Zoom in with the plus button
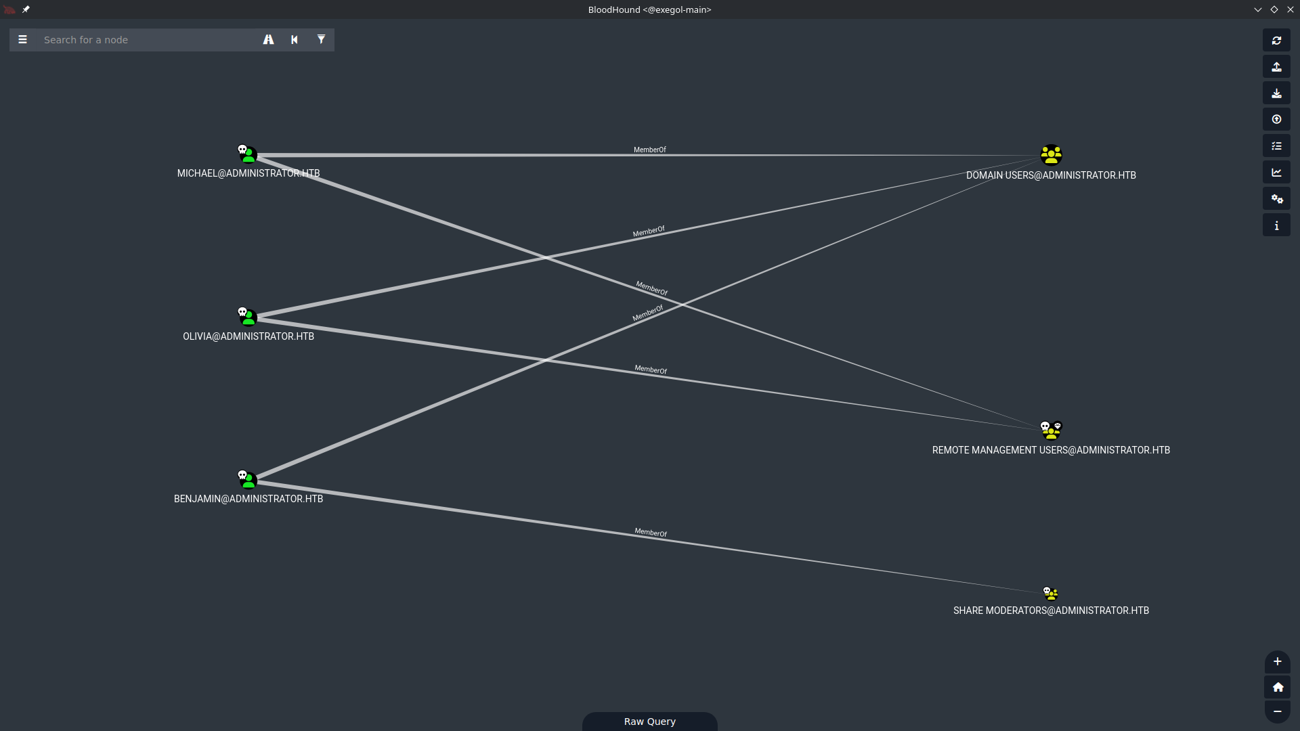Viewport: 1300px width, 731px height. [1277, 661]
